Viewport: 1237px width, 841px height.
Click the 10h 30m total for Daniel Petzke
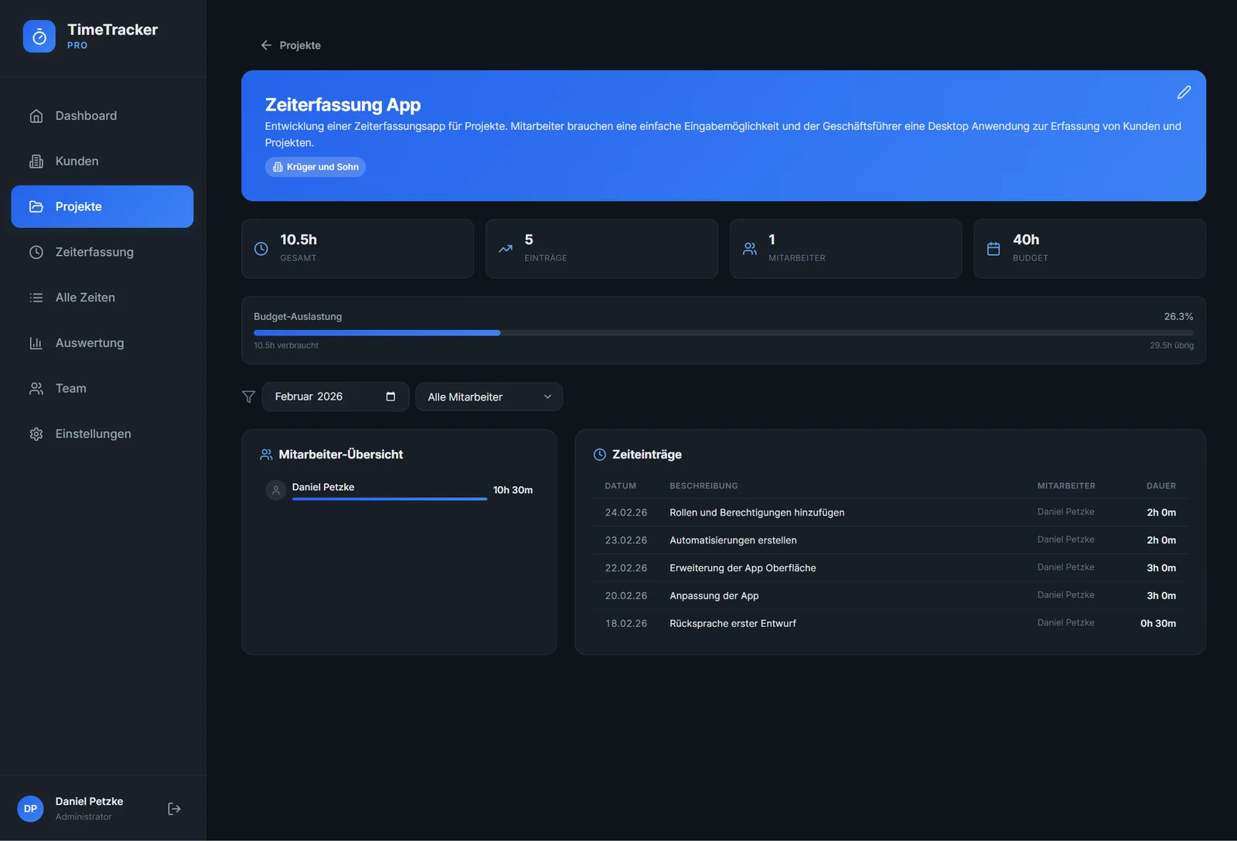[513, 490]
